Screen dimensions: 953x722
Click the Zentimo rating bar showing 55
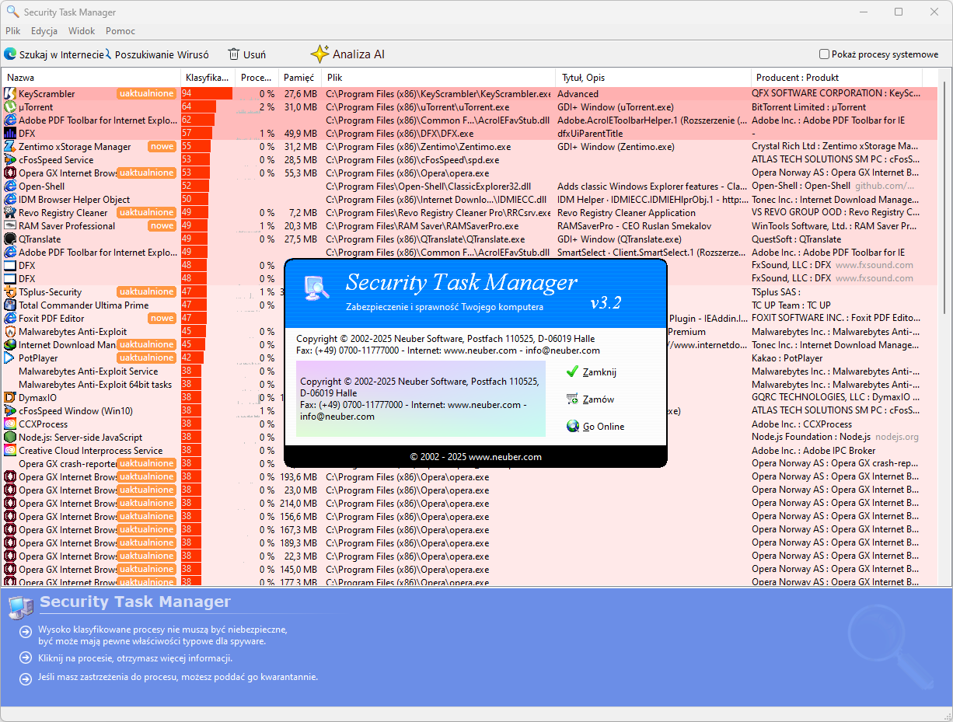[197, 147]
